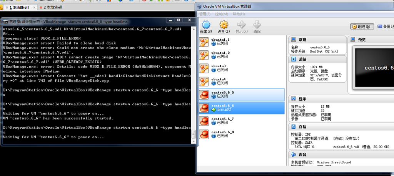Switch to the 1 本地Shell tab
394x176 pixels.
coord(19,8)
